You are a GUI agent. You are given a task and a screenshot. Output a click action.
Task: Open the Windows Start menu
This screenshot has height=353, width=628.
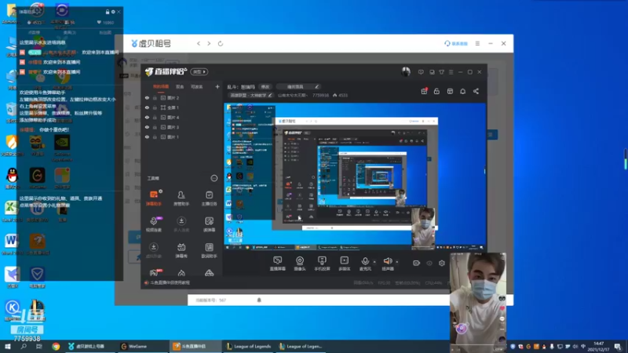[x=7, y=346]
